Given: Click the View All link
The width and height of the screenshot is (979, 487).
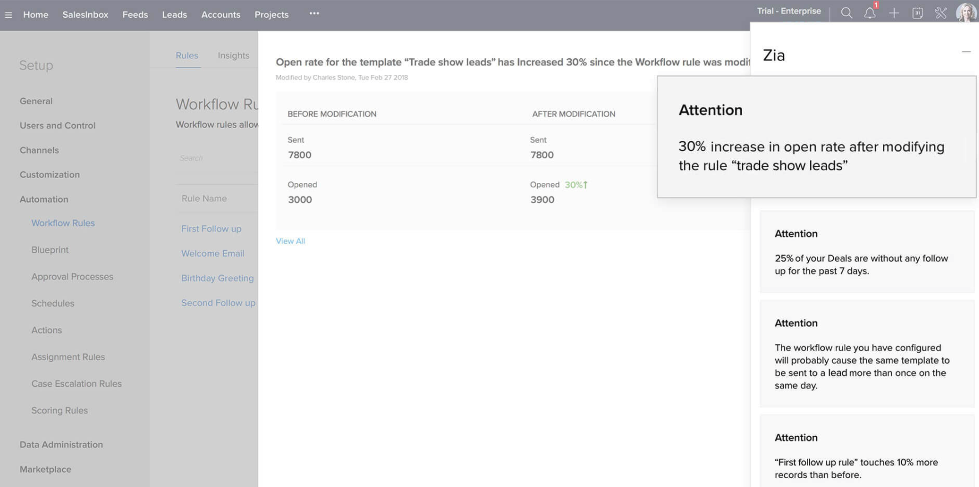Looking at the screenshot, I should [290, 241].
